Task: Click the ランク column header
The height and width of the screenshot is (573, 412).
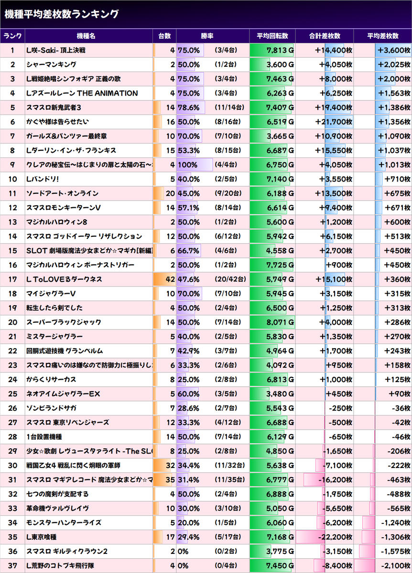Action: tap(12, 36)
